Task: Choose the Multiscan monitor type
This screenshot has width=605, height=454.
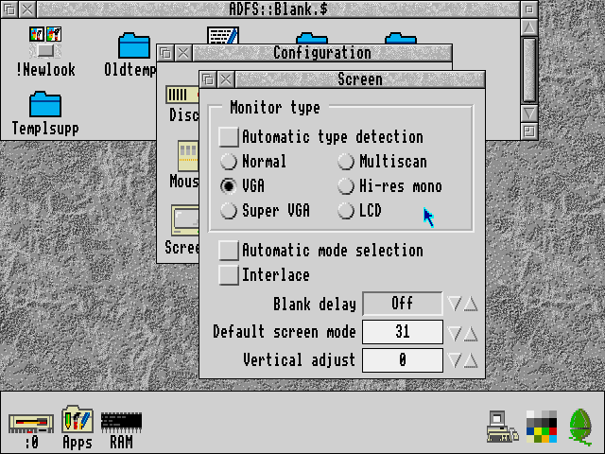Action: (x=346, y=162)
